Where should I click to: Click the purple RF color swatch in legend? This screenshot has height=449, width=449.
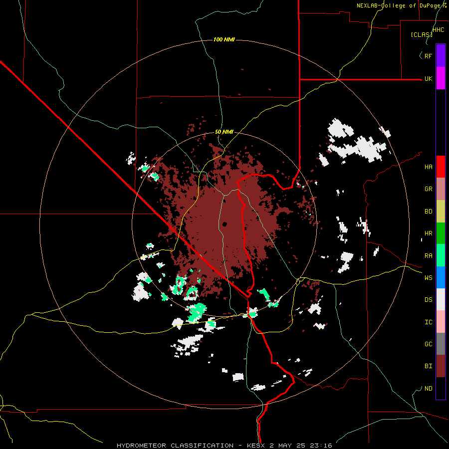(x=441, y=56)
